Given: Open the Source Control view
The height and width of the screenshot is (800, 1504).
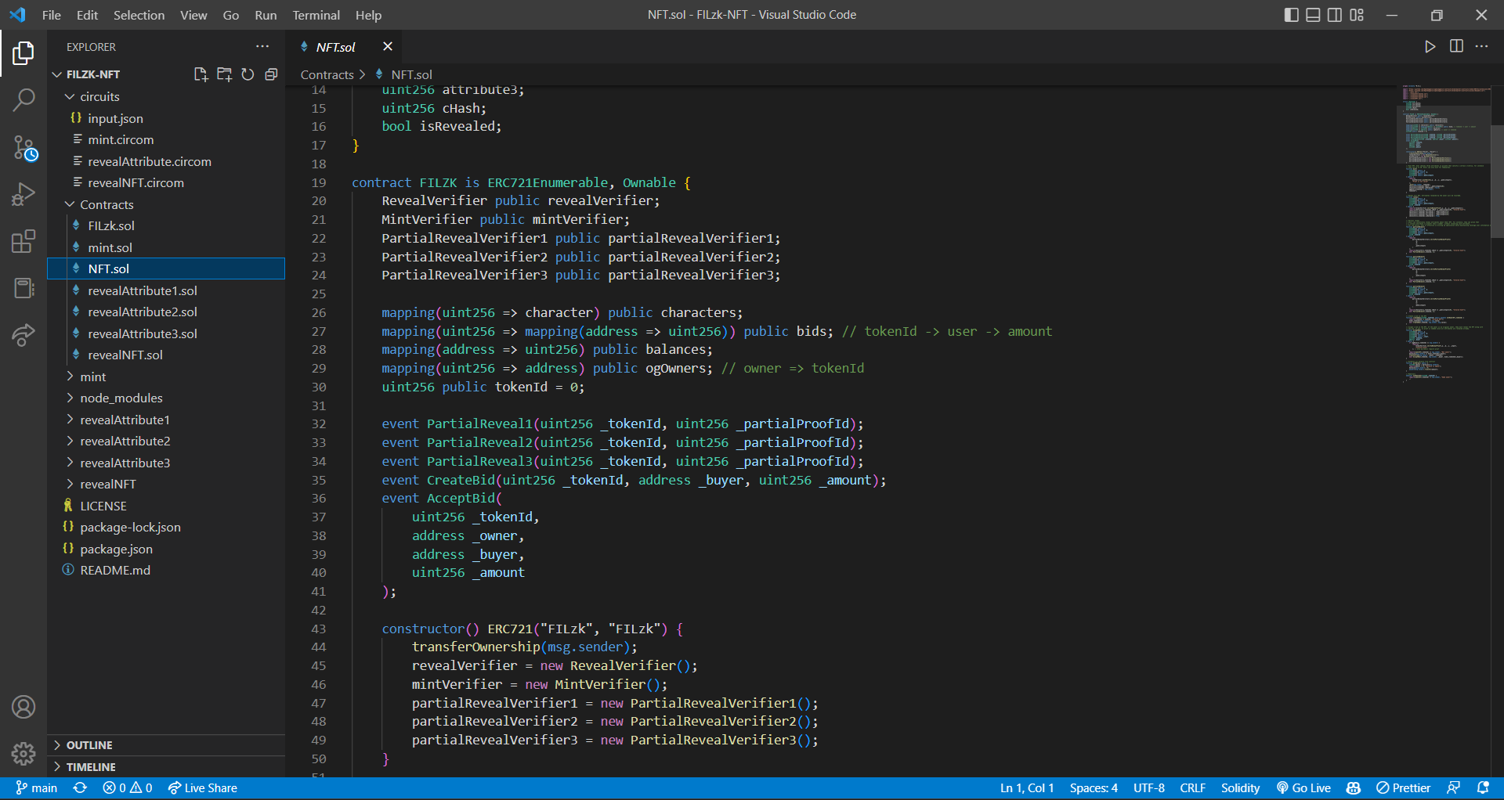Looking at the screenshot, I should point(23,148).
